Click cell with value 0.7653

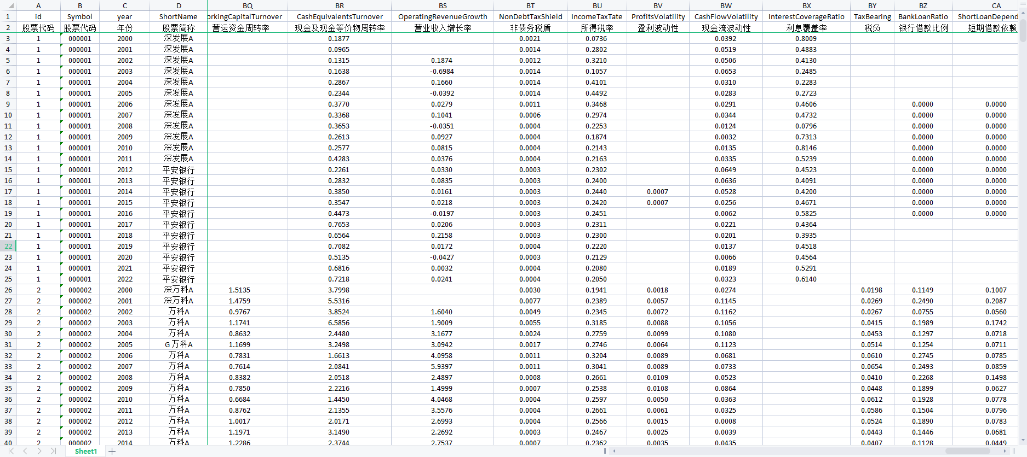340,224
